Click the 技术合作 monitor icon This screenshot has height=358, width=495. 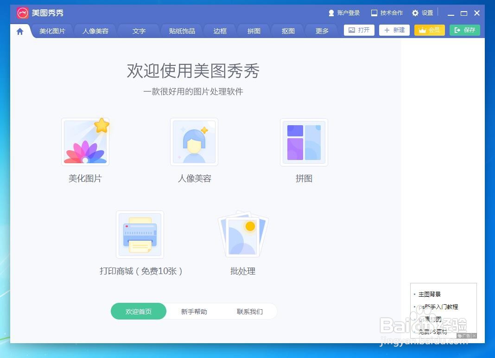374,13
